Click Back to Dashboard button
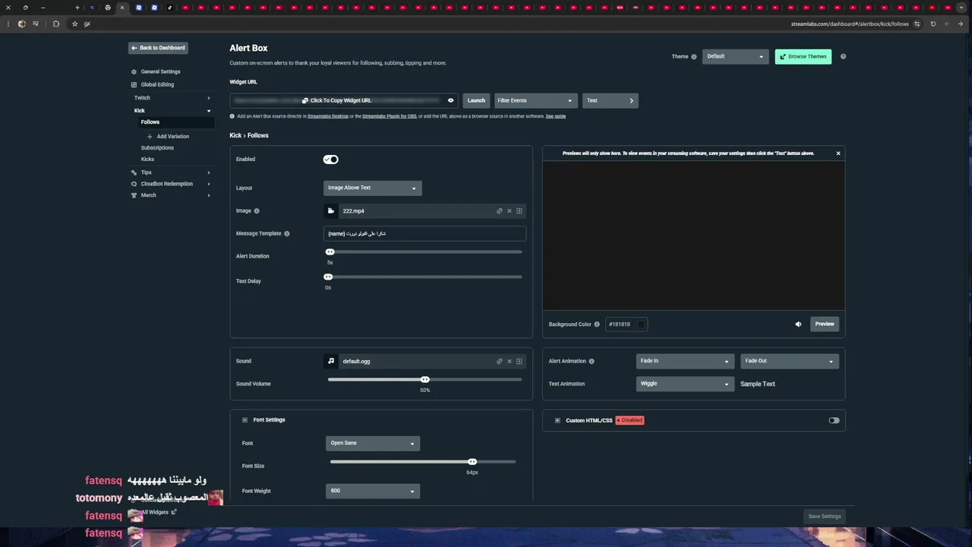Screen dimensions: 972x547 tap(158, 48)
